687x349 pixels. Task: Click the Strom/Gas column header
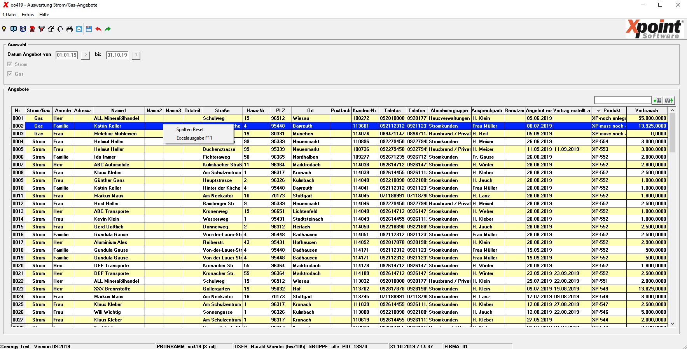coord(38,111)
